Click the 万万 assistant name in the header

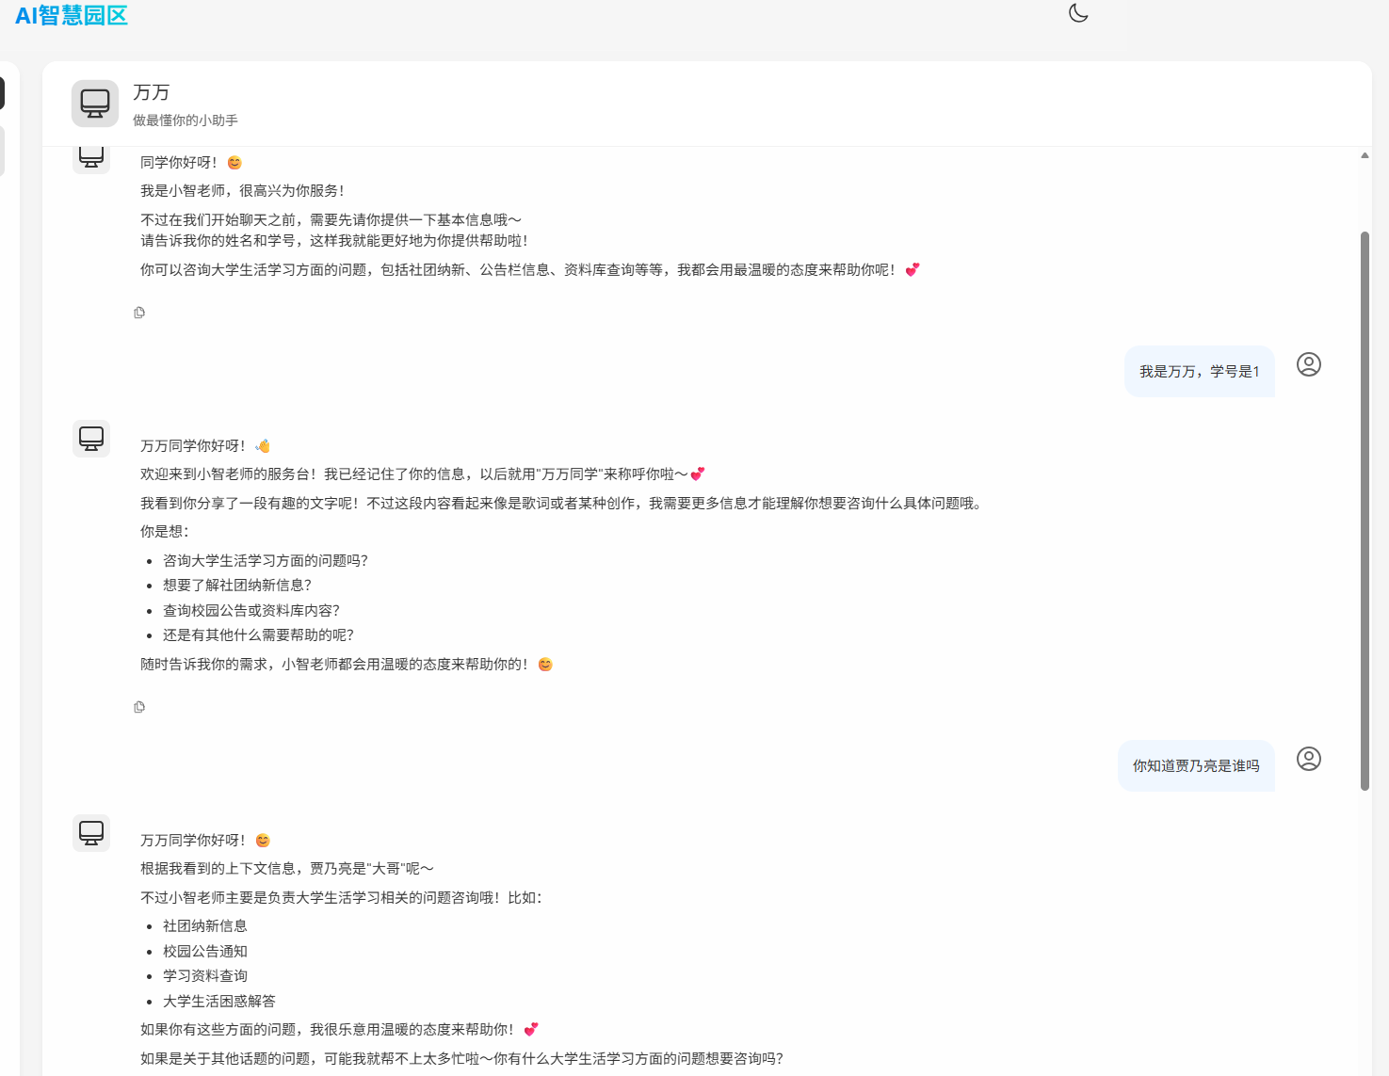point(153,92)
